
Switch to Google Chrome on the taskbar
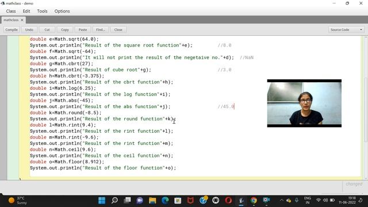tap(254, 201)
